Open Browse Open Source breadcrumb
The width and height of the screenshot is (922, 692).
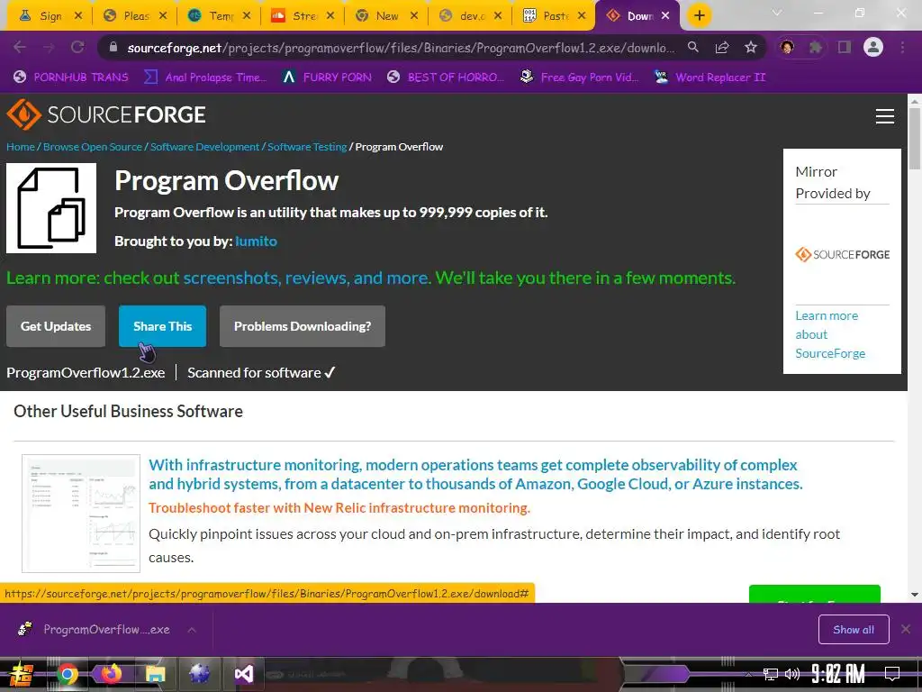click(93, 147)
